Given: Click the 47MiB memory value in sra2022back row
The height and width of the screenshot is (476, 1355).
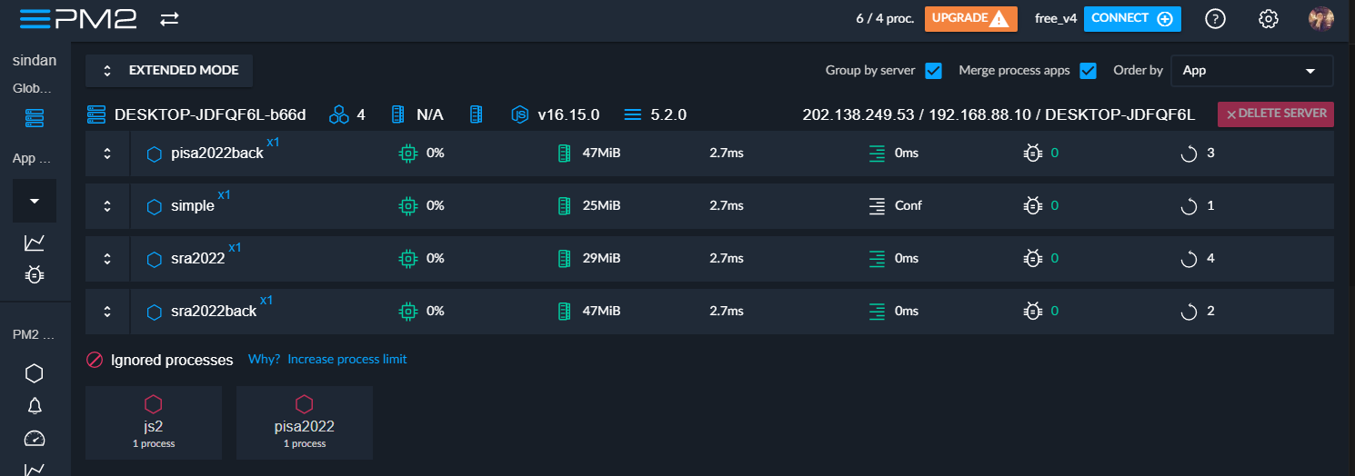Looking at the screenshot, I should (601, 312).
